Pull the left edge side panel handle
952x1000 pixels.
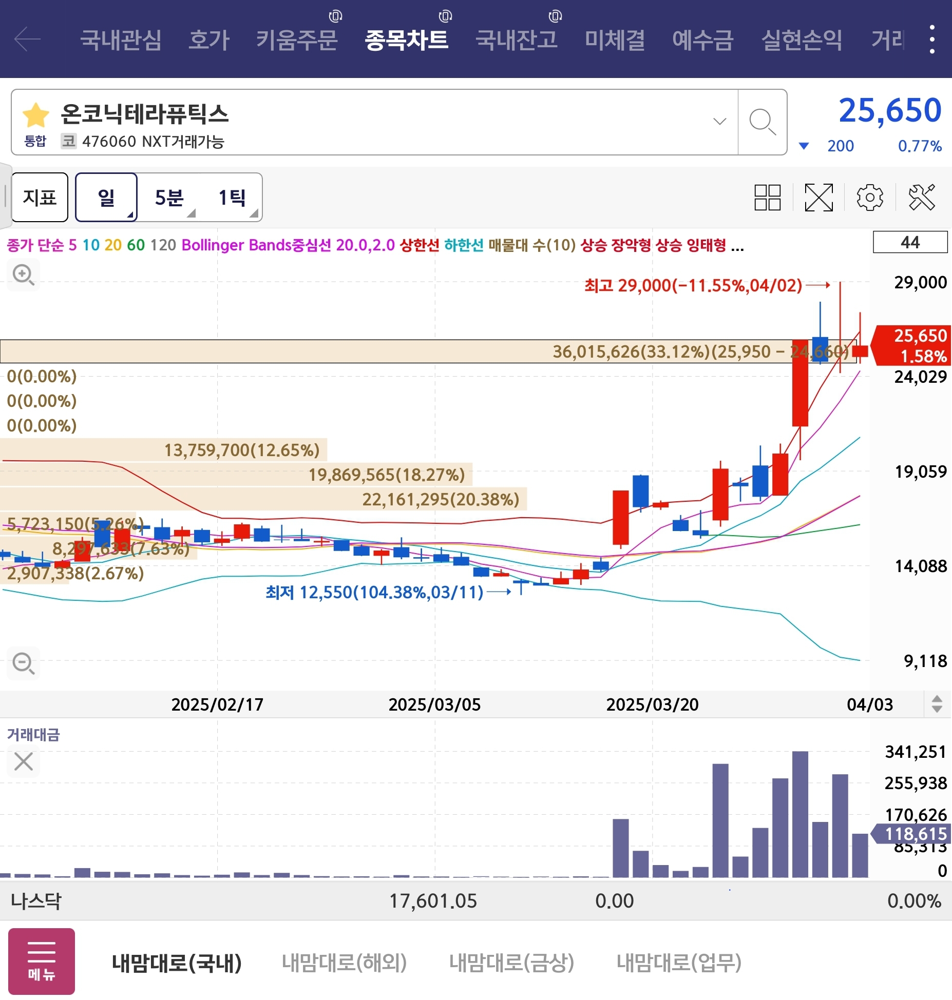tap(5, 195)
